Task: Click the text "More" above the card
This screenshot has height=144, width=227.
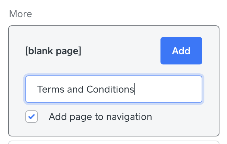Action: point(20,14)
